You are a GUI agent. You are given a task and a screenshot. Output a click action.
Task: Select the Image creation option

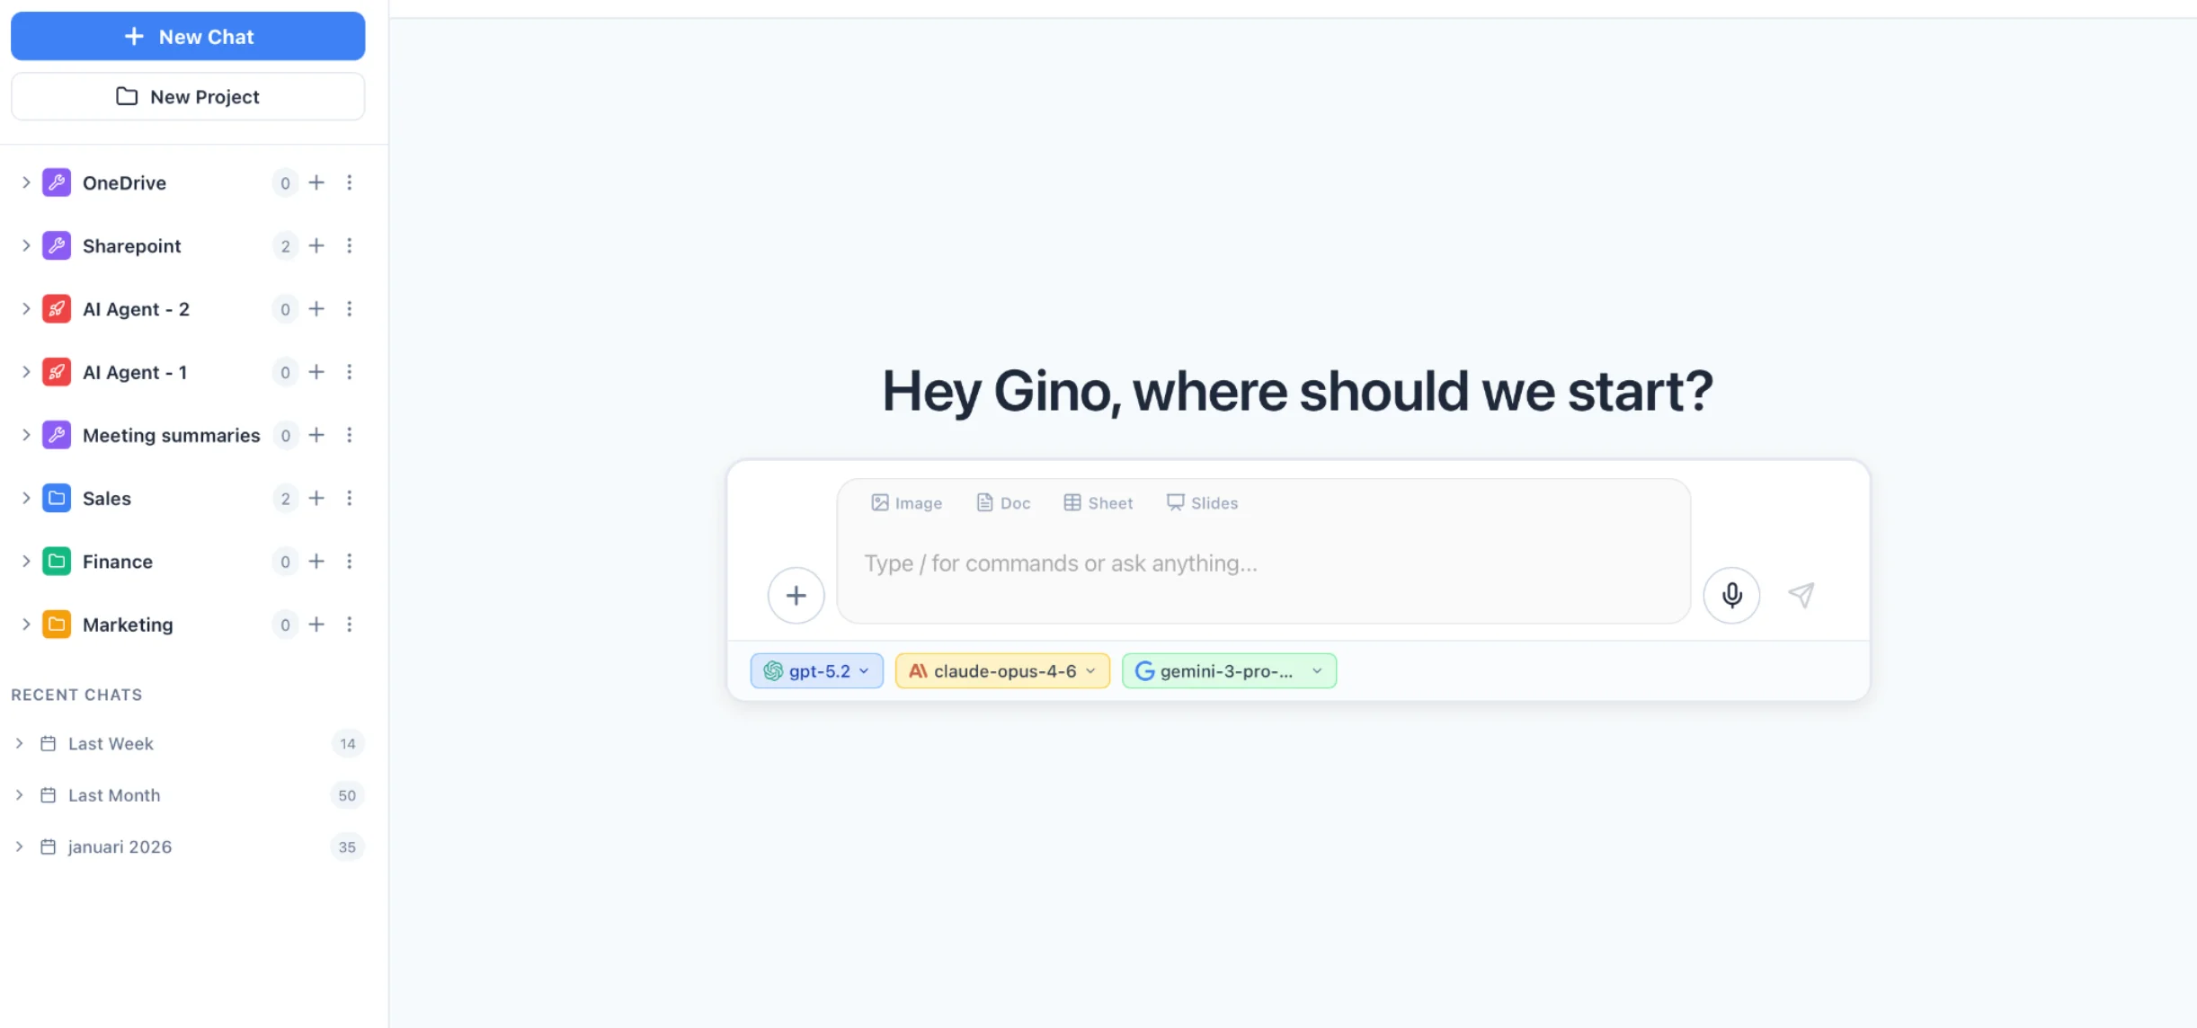point(906,503)
